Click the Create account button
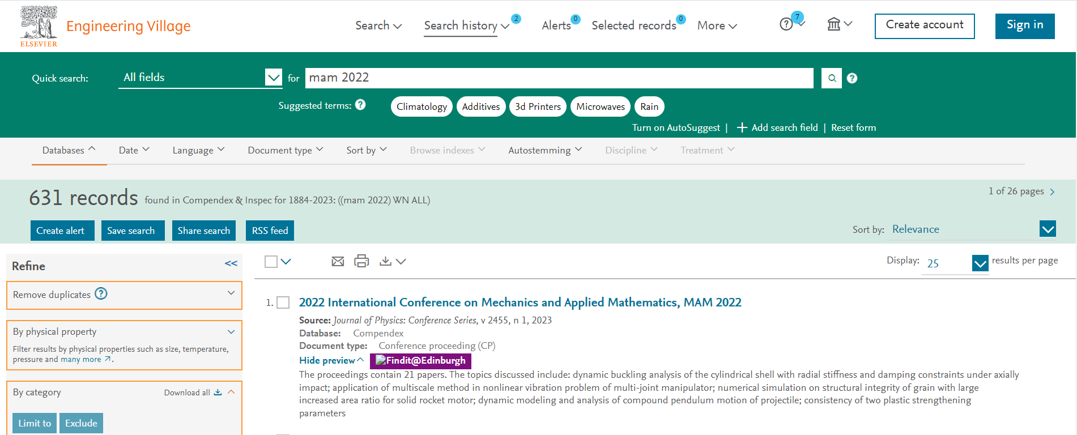Image resolution: width=1077 pixels, height=435 pixels. coord(925,26)
